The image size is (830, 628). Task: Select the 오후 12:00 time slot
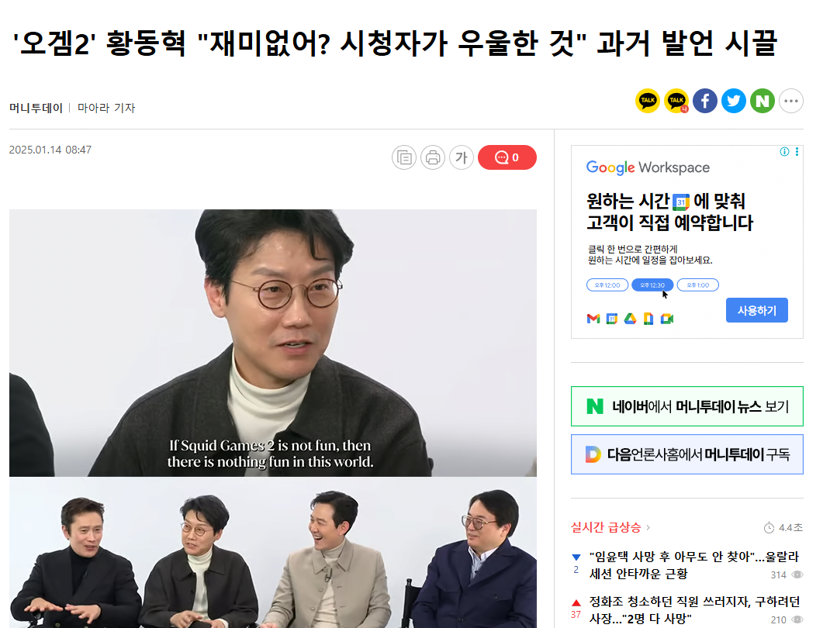[607, 285]
